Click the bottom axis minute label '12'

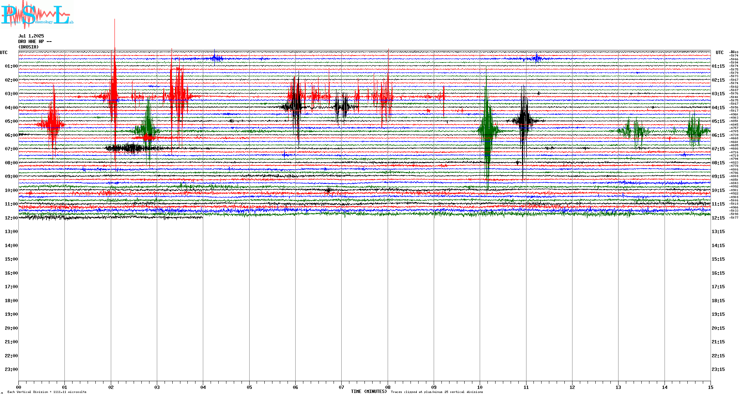coord(572,387)
